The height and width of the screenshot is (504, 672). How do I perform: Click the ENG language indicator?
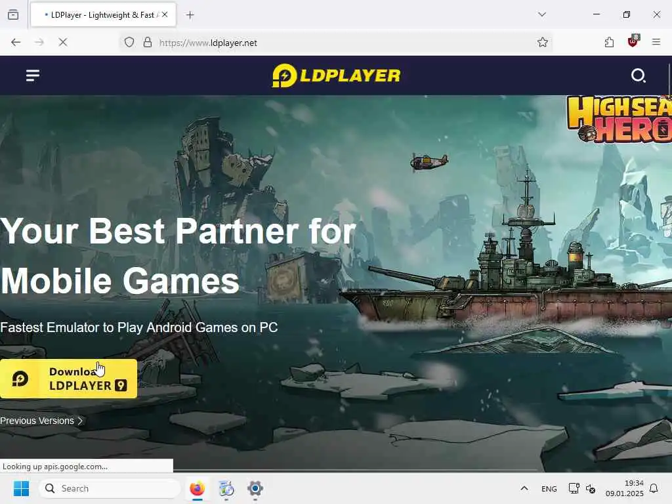coord(549,489)
